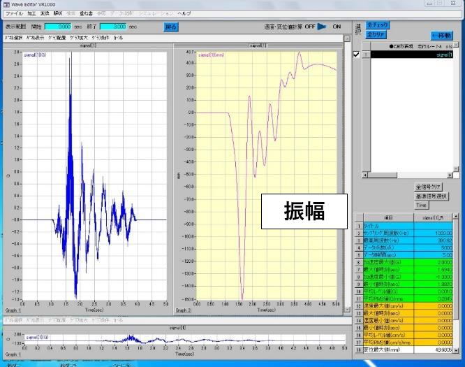The width and height of the screenshot is (465, 367).
Task: Open ﾊﾟﾈﾙ選択 in the upper graph toolbar
Action: [14, 38]
